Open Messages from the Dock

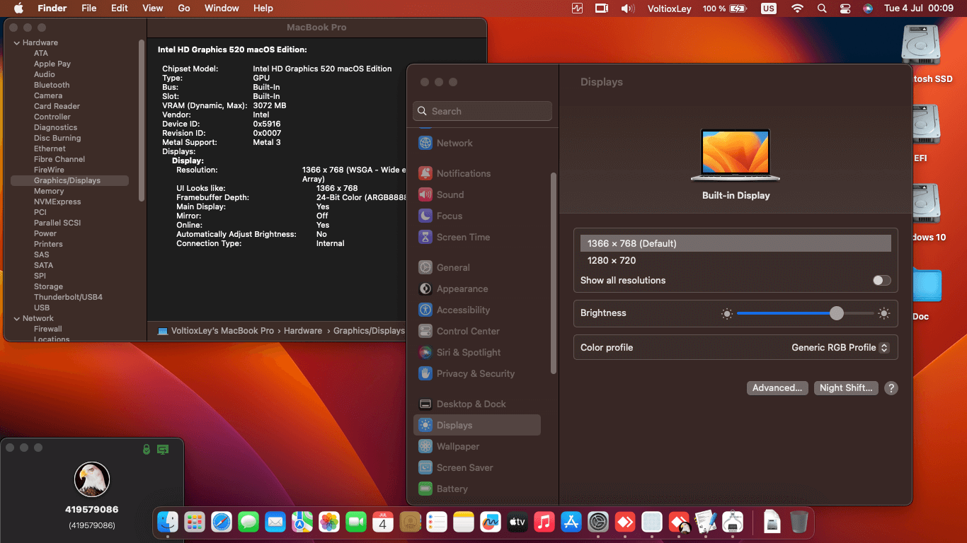click(x=248, y=522)
